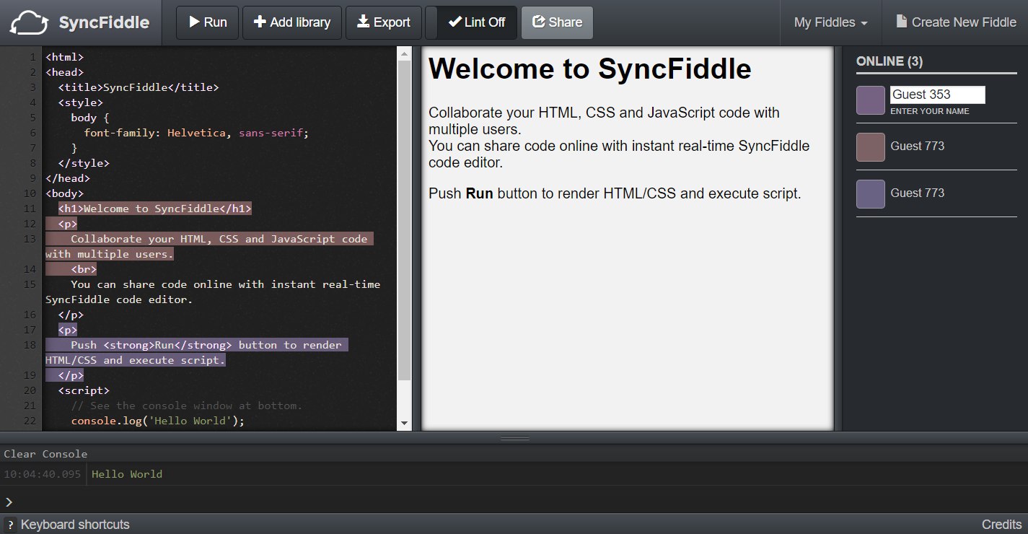Click the title SyncFiddle code line
Viewport: 1028px width, 534px height.
pyautogui.click(x=139, y=87)
